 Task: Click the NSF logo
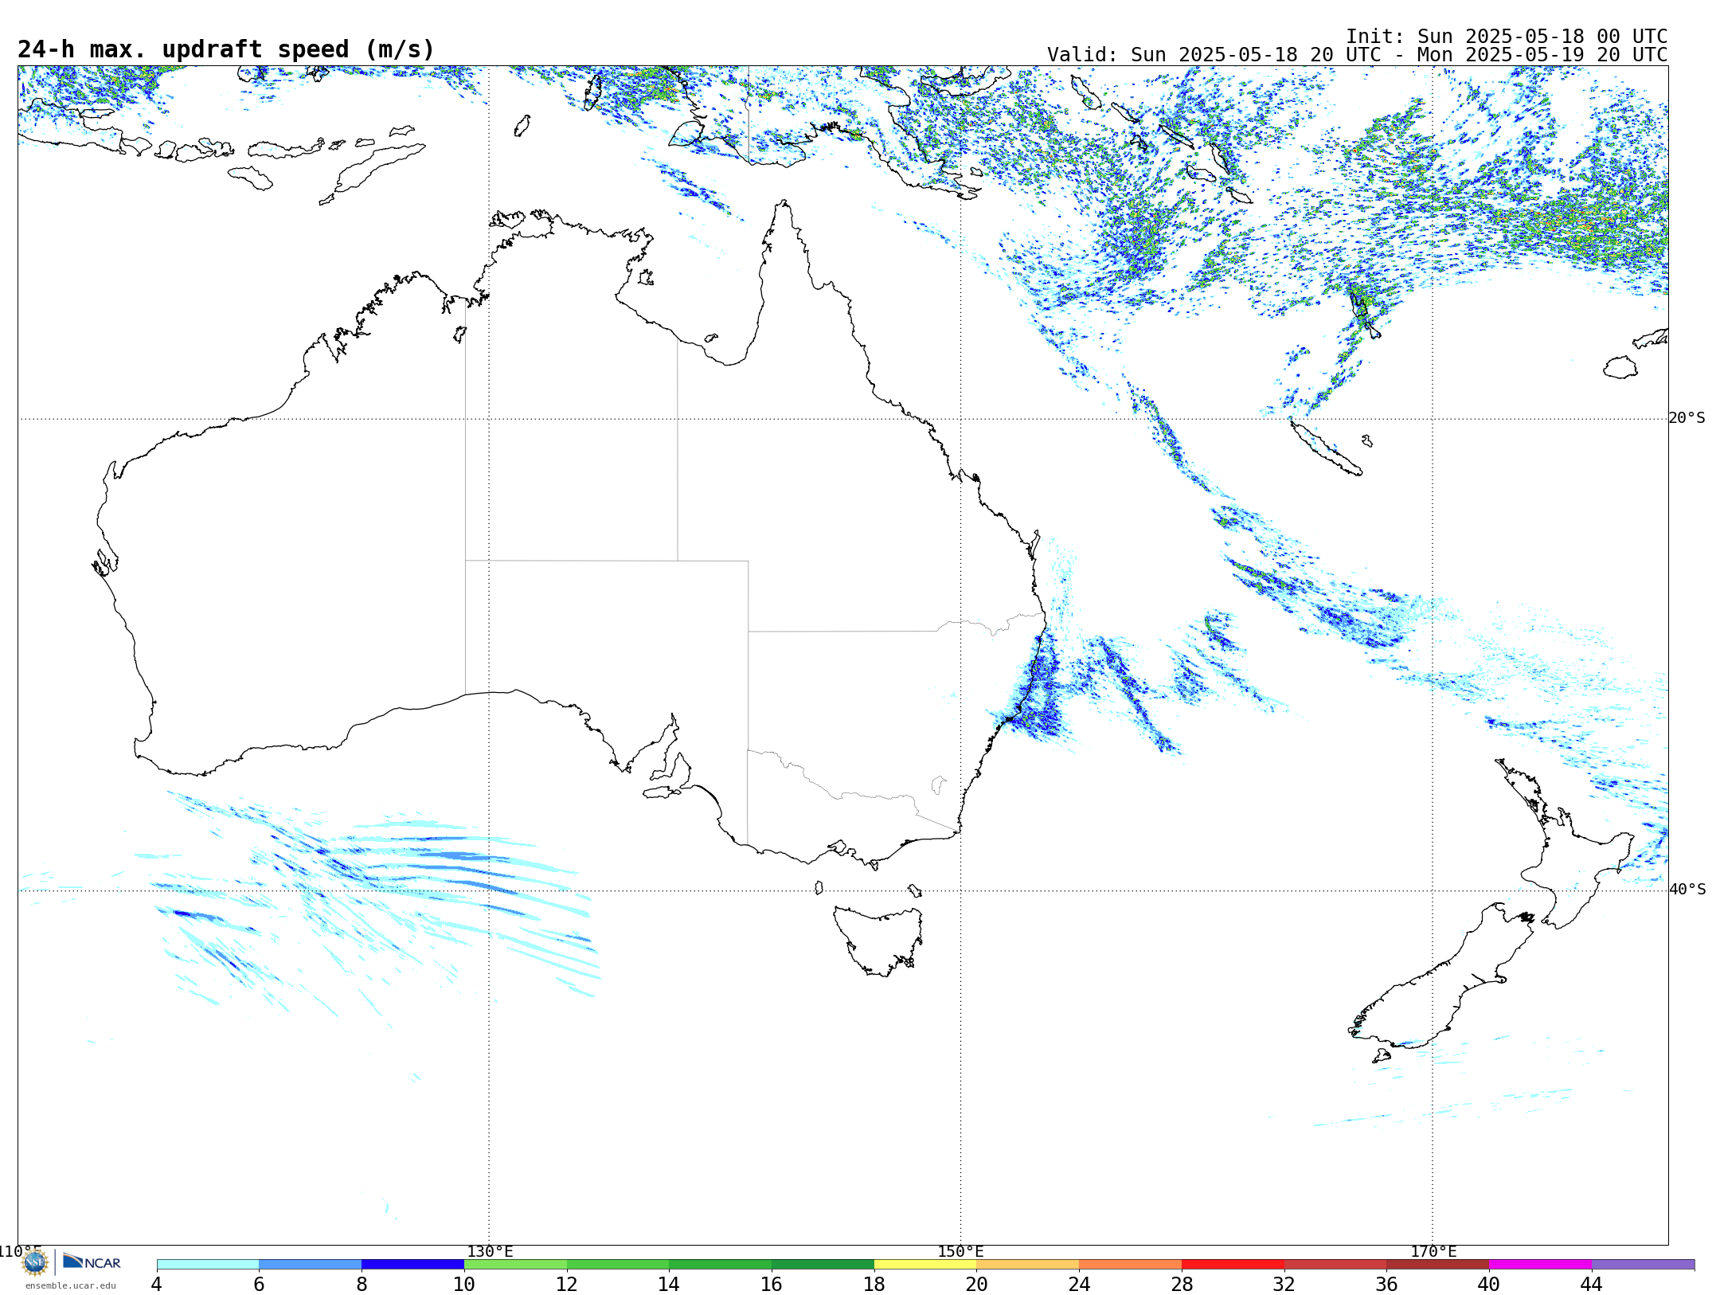(x=35, y=1262)
